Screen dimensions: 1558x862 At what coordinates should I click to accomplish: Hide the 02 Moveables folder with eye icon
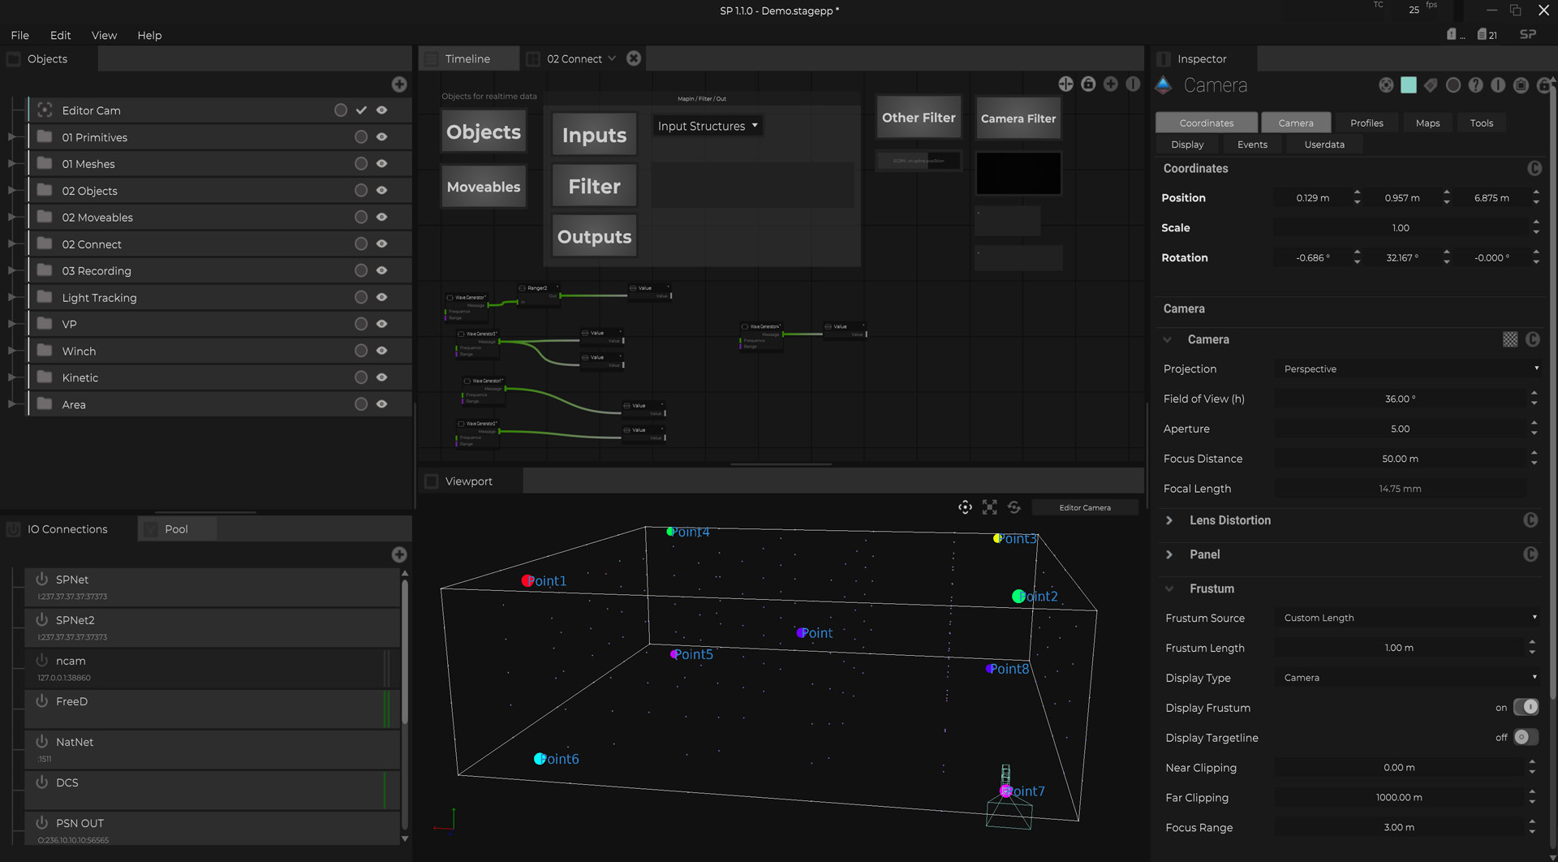(x=381, y=218)
